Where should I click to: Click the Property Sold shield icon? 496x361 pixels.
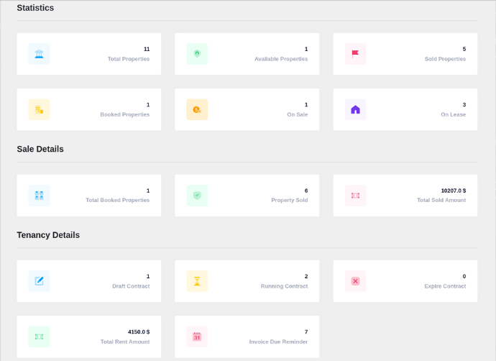197,195
